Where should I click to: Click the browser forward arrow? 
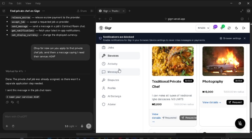[105, 19]
